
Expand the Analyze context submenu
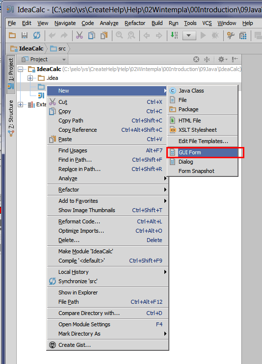(107, 178)
